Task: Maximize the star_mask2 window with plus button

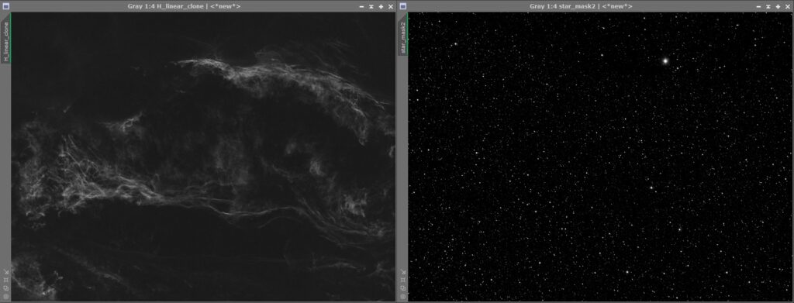Action: click(778, 6)
